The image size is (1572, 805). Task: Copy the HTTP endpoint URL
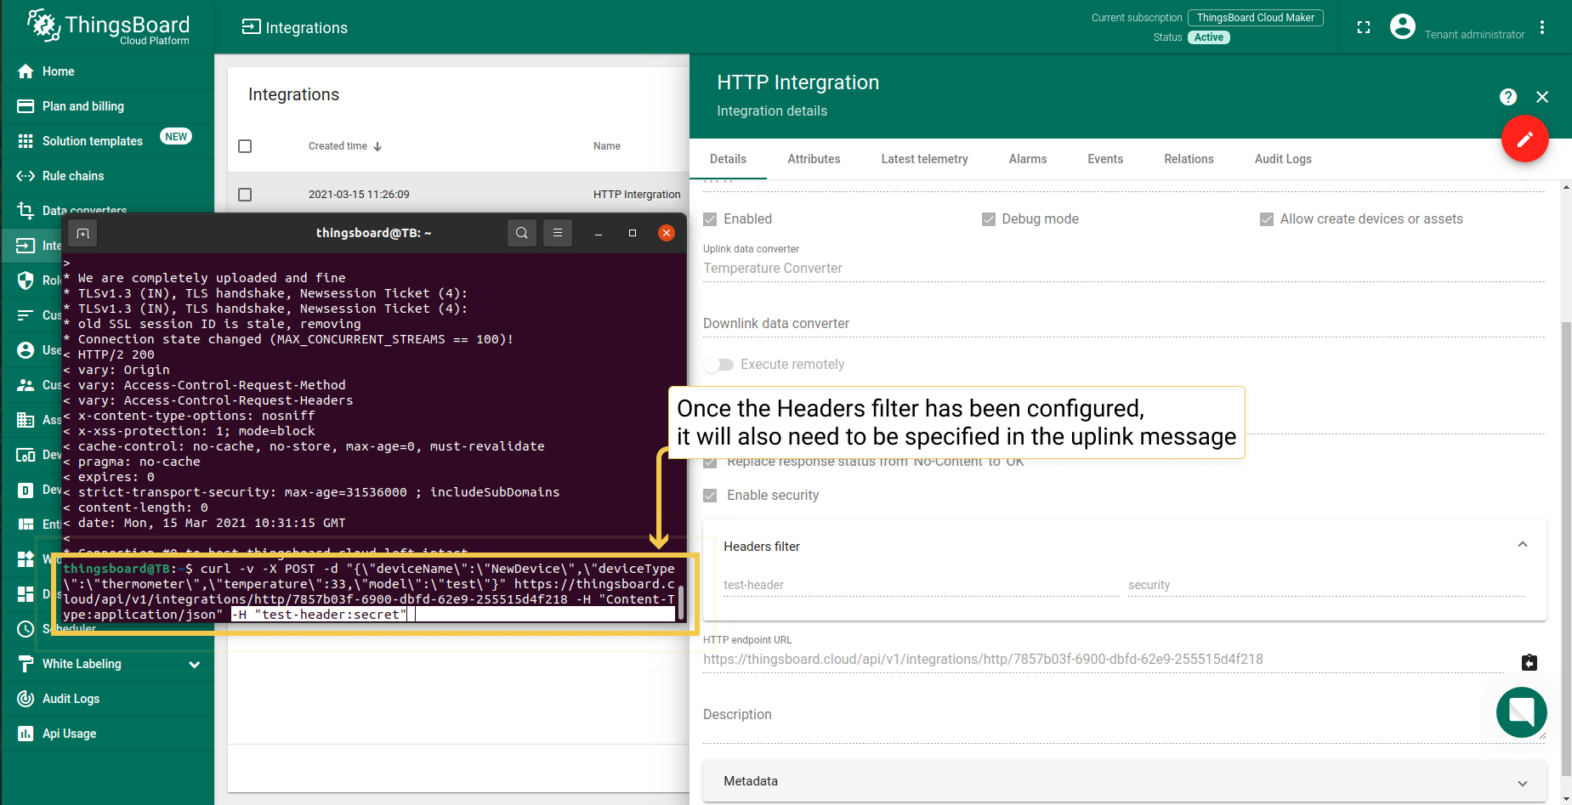[x=1529, y=662]
